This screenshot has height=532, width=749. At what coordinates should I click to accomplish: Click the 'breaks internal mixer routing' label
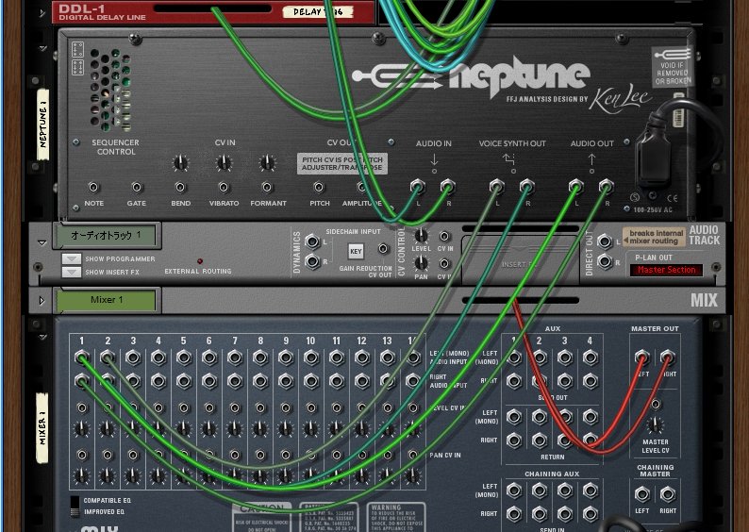(654, 238)
